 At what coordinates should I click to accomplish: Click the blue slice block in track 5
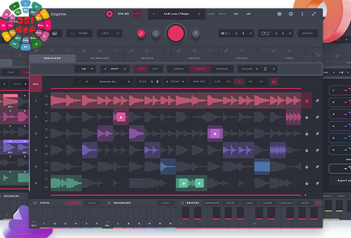262,167
